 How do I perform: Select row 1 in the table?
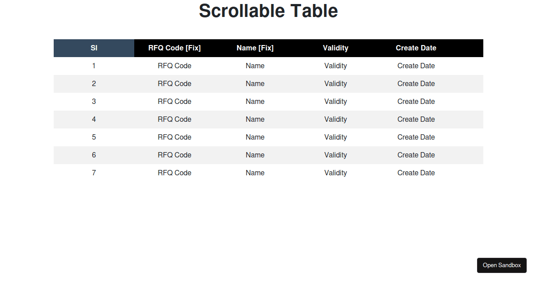coord(268,66)
